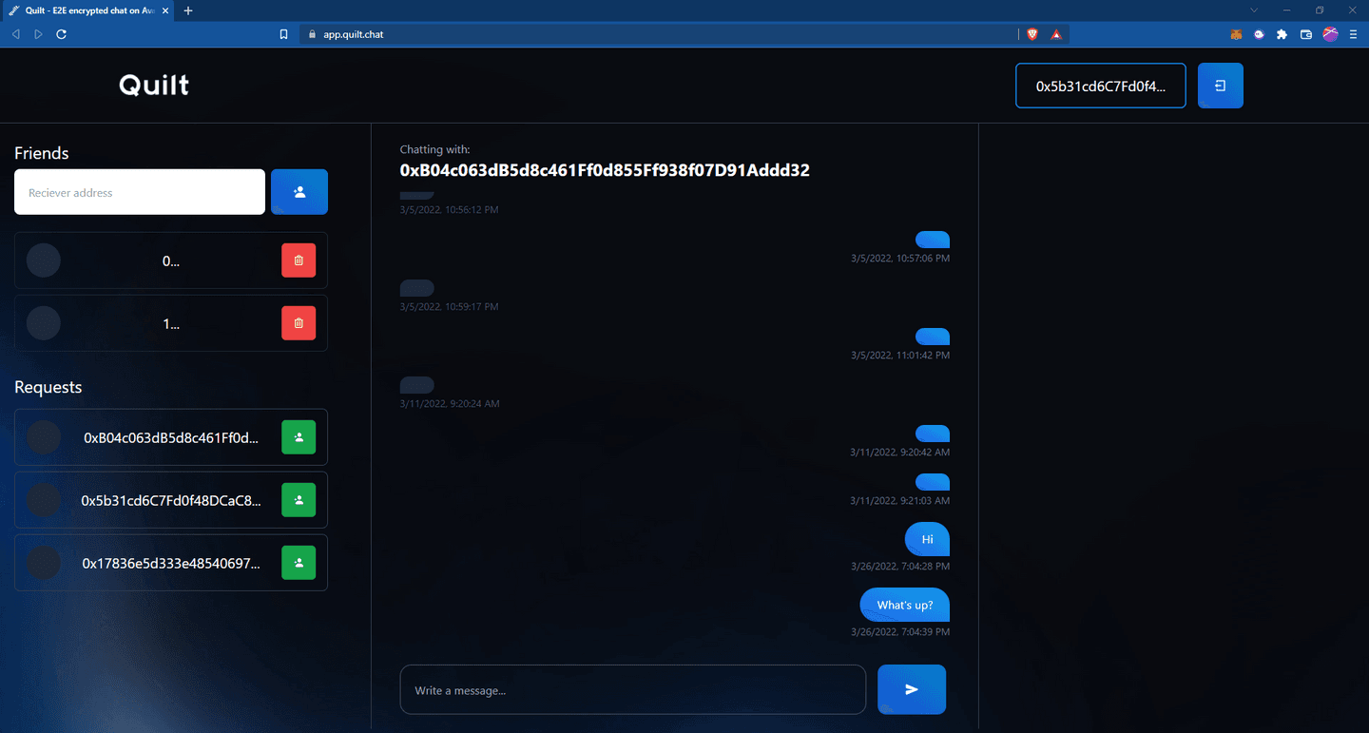Bookmark this page

point(283,34)
